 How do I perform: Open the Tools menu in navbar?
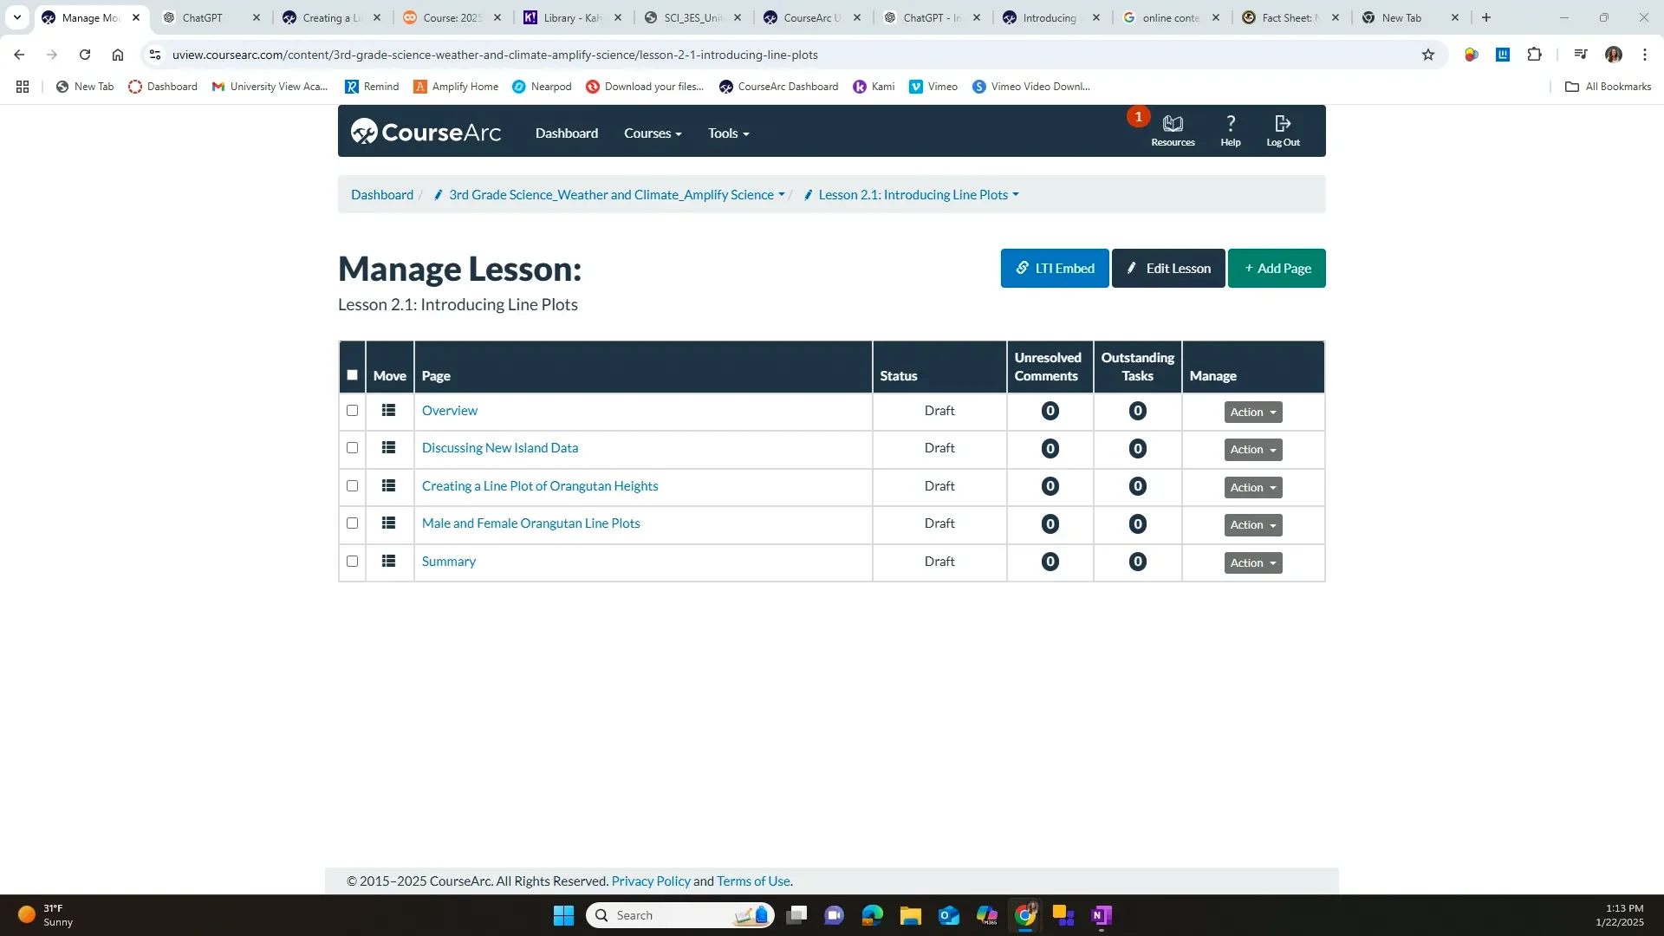tap(728, 133)
